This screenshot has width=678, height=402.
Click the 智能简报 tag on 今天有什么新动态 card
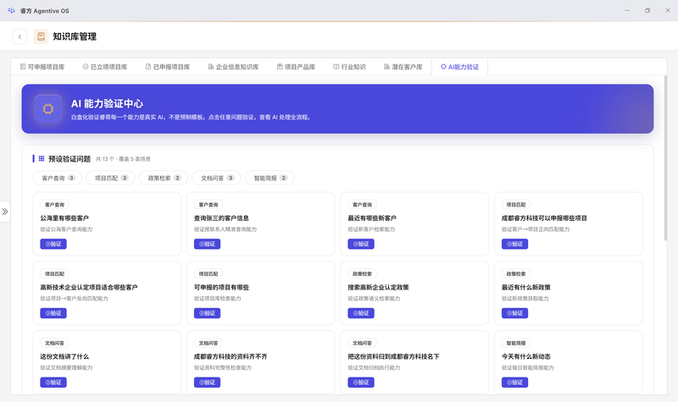pyautogui.click(x=516, y=343)
